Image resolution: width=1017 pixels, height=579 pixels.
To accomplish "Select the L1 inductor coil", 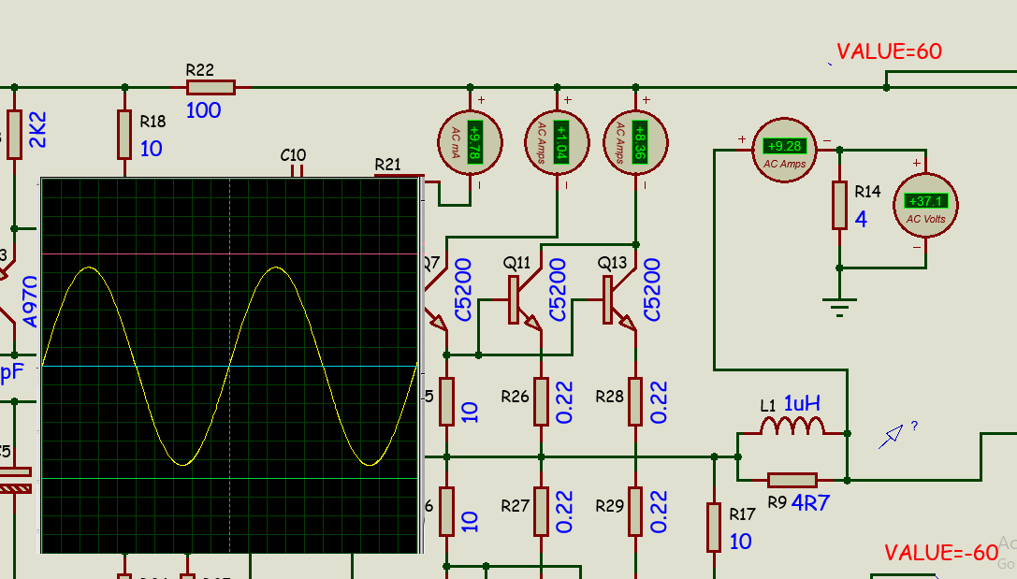I will pos(792,426).
